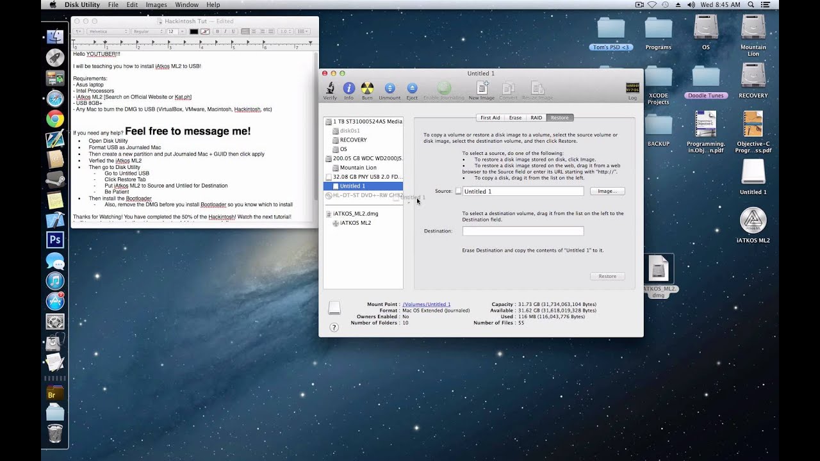Set justified text alignment in TextEdit
Image resolution: width=820 pixels, height=461 pixels.
pos(270,31)
